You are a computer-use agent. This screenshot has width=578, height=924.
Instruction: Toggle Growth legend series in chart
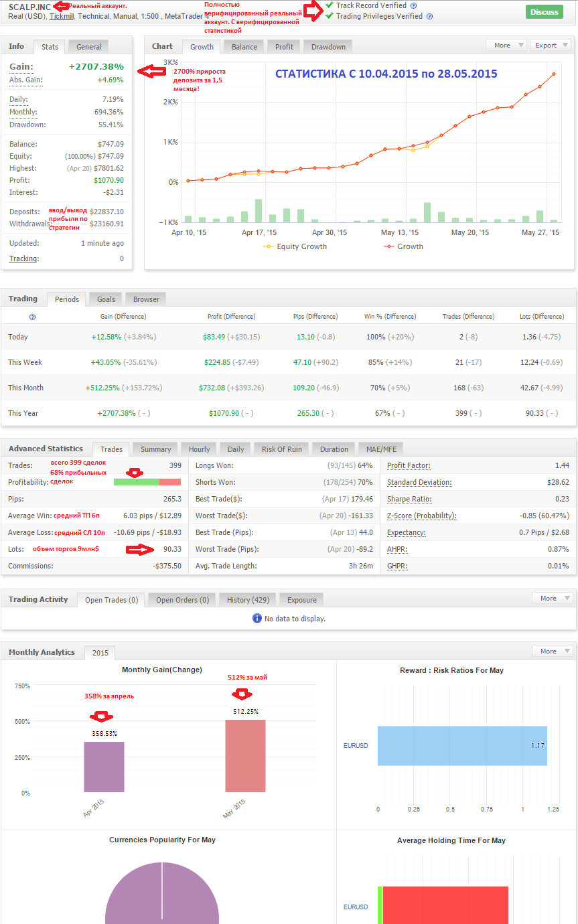point(403,246)
